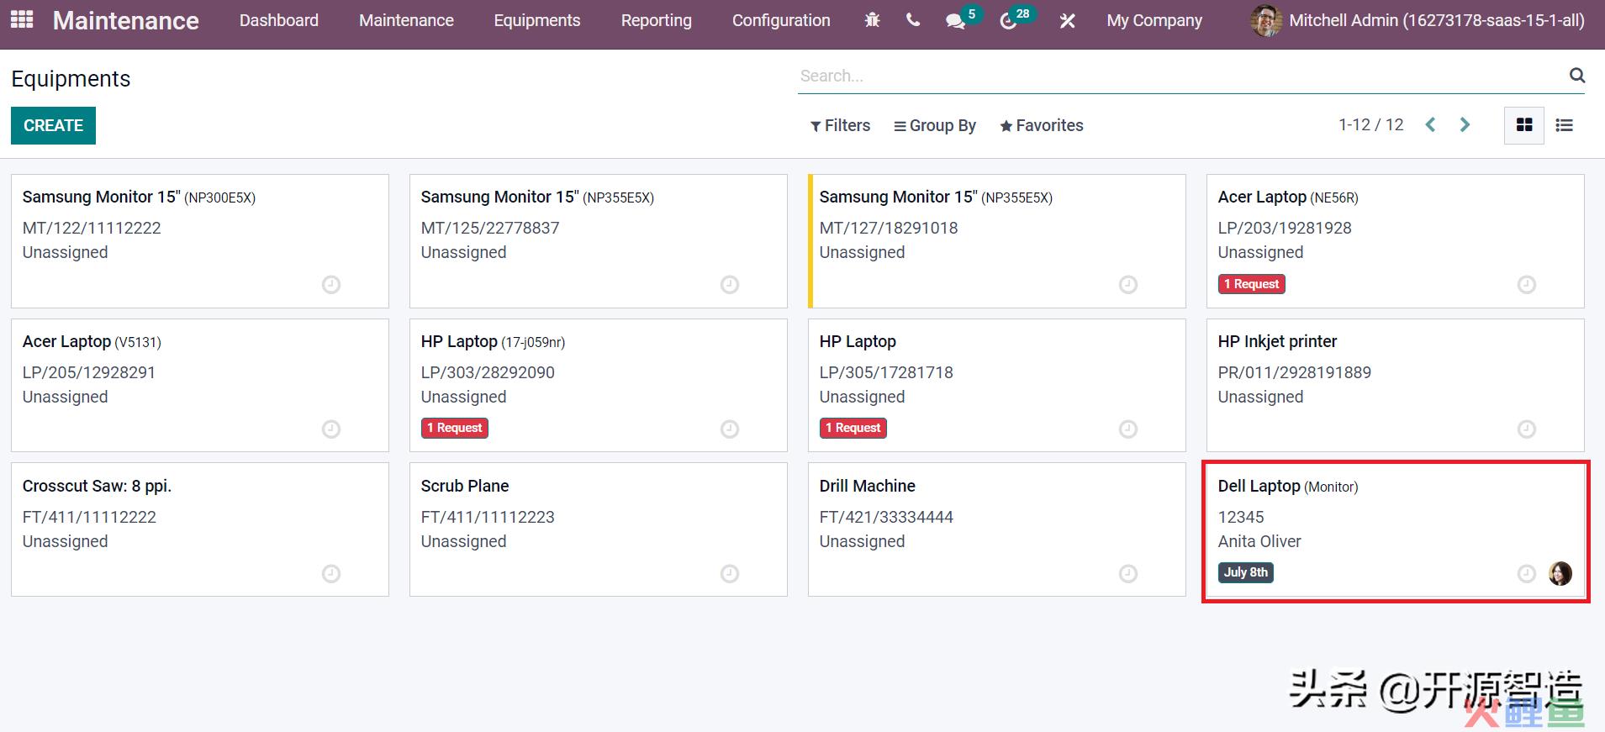Open activity clock on HP Inkjet printer card
This screenshot has height=732, width=1605.
[x=1527, y=429]
